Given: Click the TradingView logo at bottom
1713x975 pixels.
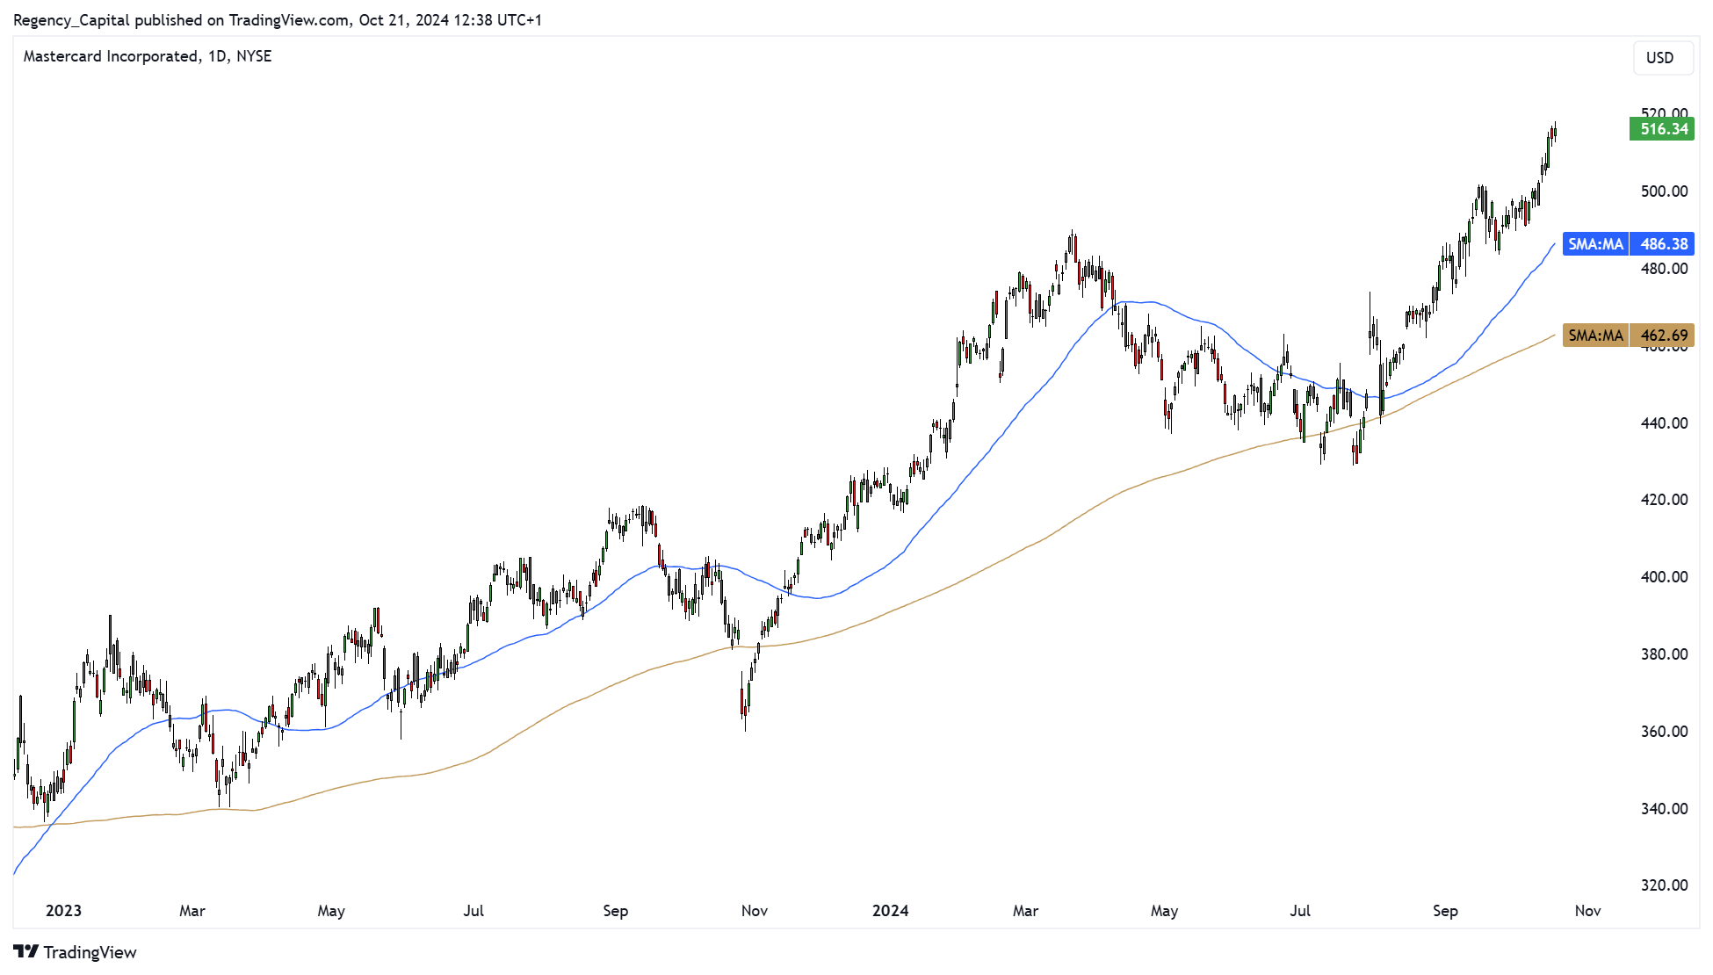Looking at the screenshot, I should [76, 952].
